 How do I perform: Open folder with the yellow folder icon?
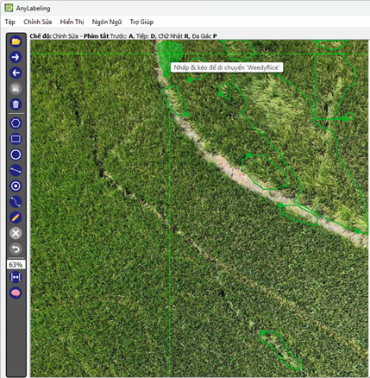tap(16, 41)
